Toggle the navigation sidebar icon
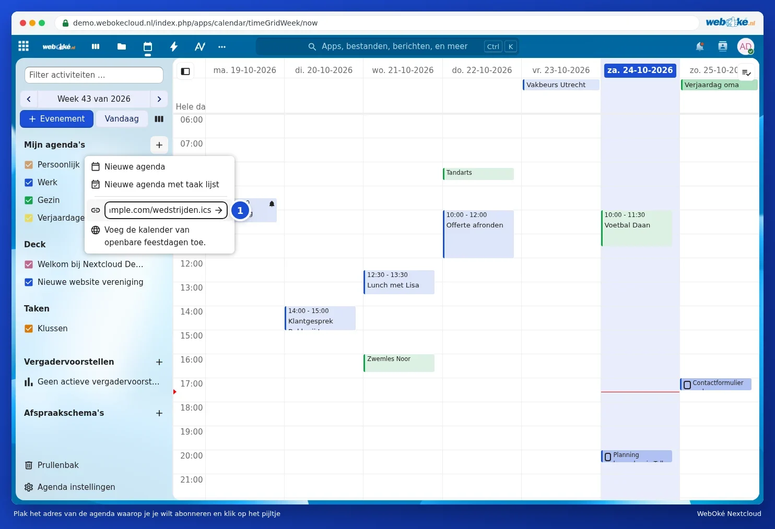775x529 pixels. coord(185,71)
